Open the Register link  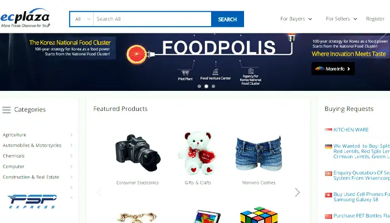click(375, 19)
